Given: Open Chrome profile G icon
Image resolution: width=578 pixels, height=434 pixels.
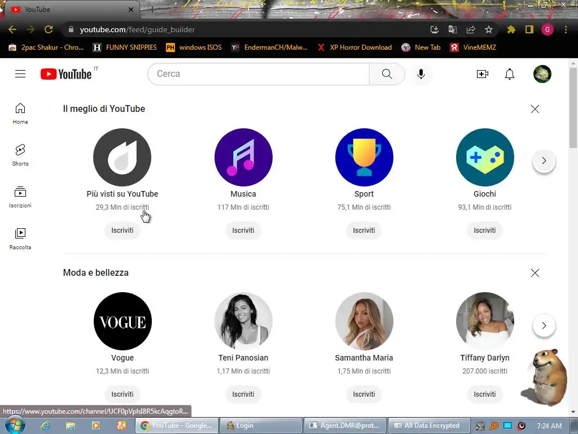Looking at the screenshot, I should [548, 29].
